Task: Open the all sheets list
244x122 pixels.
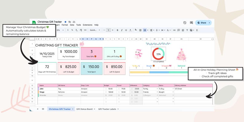Action: tap(43, 109)
